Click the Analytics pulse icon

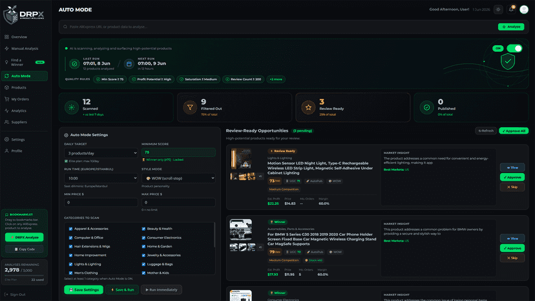click(x=7, y=110)
